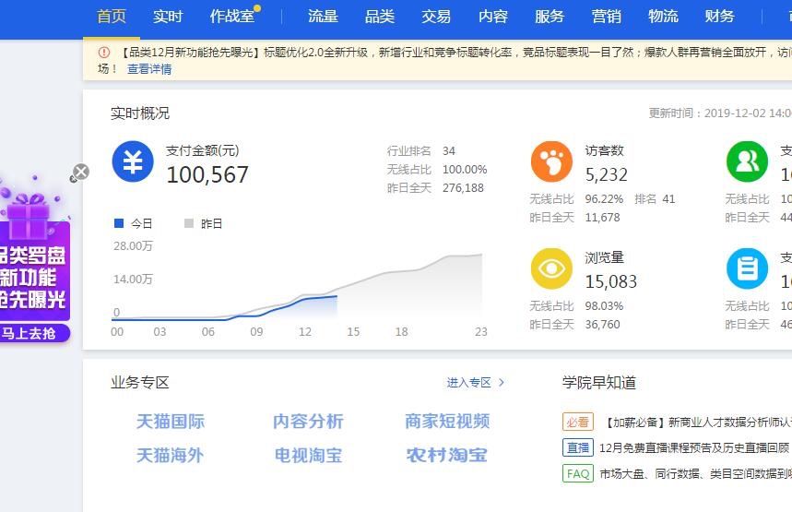The width and height of the screenshot is (792, 512).
Task: Click 查看详情 link in notice
Action: click(149, 69)
